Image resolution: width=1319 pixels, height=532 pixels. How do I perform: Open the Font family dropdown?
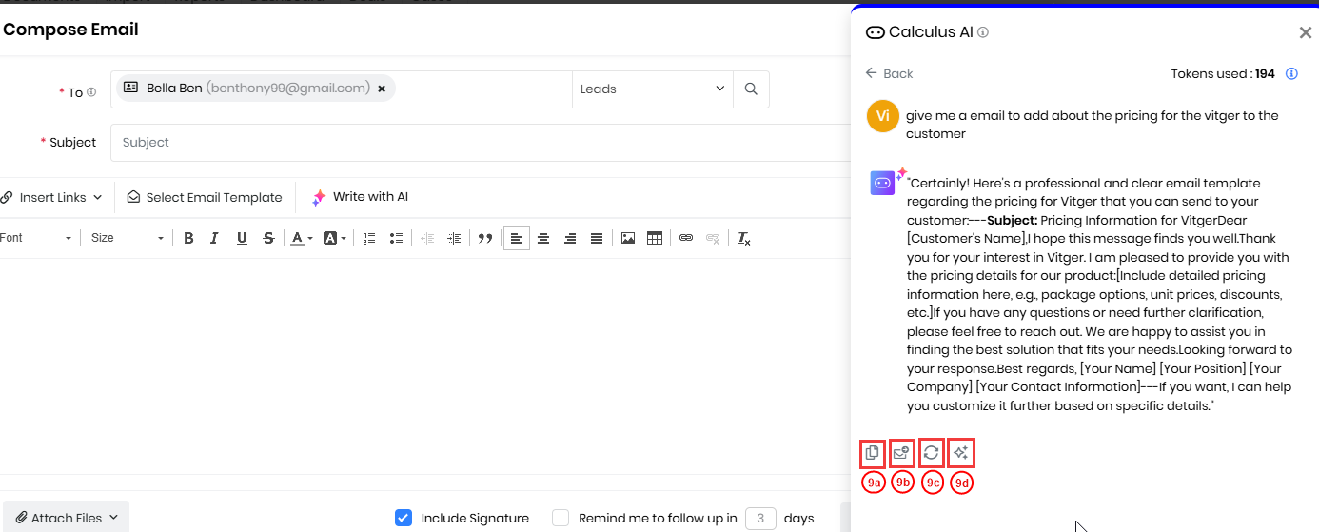pyautogui.click(x=36, y=238)
